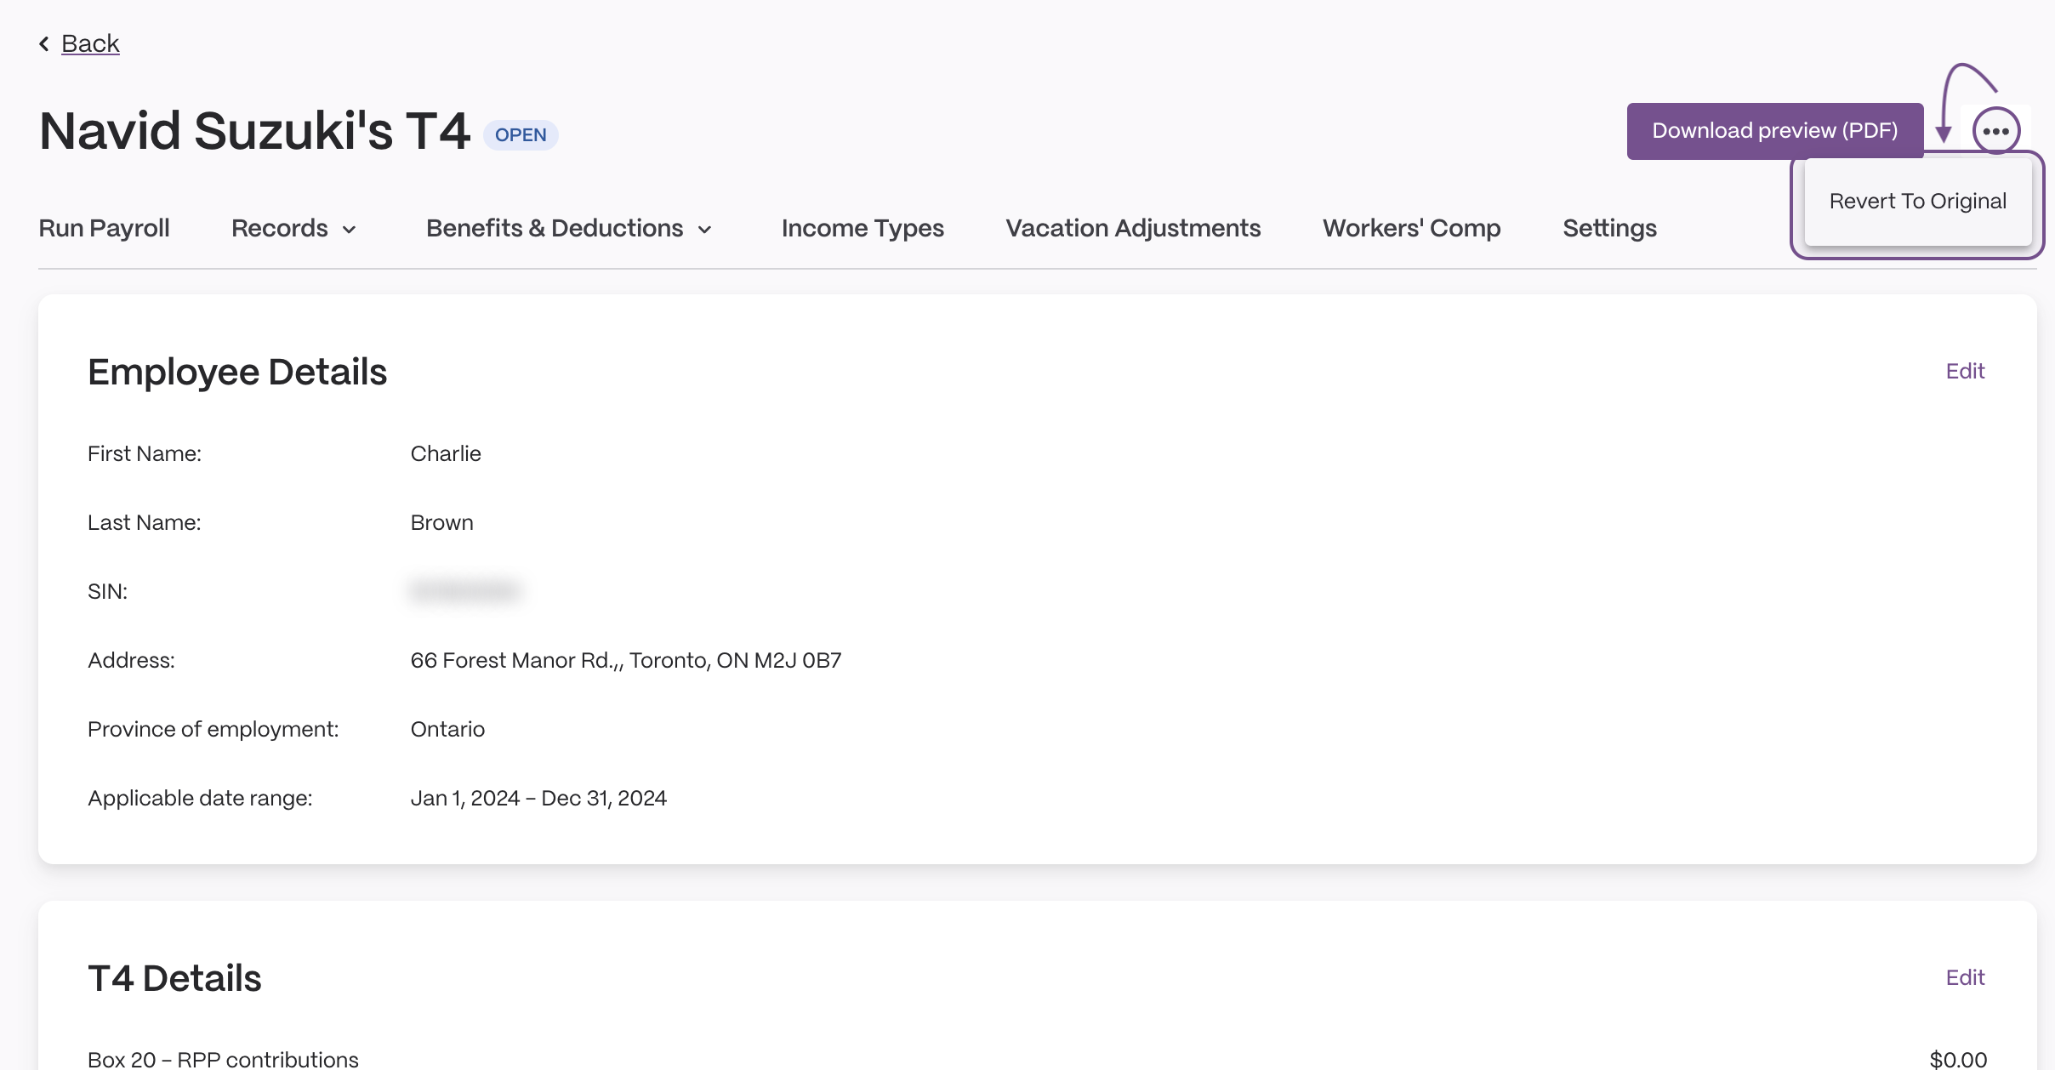Select the last name value Brown

coord(441,522)
